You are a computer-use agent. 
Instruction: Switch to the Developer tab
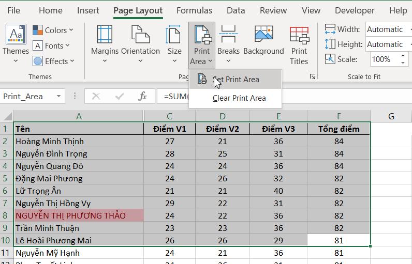(355, 10)
